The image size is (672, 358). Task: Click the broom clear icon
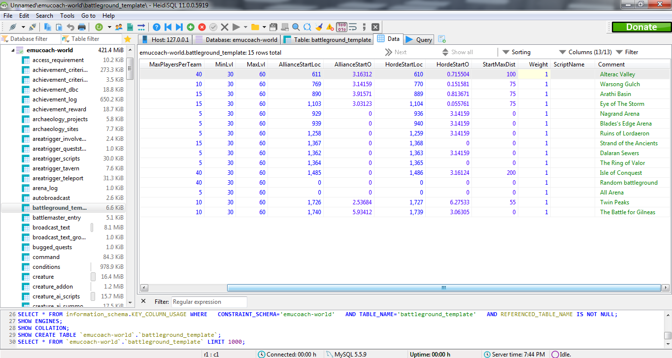click(319, 27)
